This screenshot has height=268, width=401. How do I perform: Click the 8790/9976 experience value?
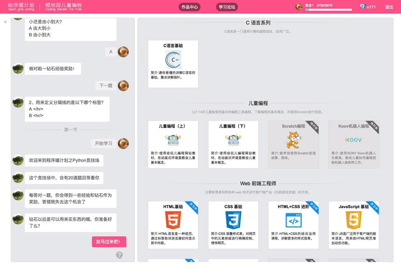tap(325, 5)
